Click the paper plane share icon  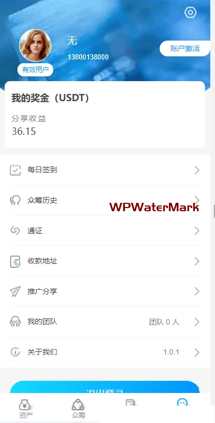[x=15, y=292]
